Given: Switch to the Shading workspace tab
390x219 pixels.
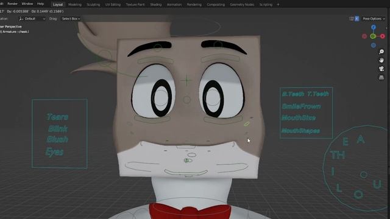Looking at the screenshot, I should 156,4.
